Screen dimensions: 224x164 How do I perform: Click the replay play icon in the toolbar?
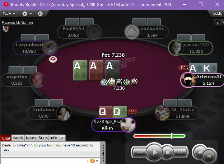(x=25, y=14)
